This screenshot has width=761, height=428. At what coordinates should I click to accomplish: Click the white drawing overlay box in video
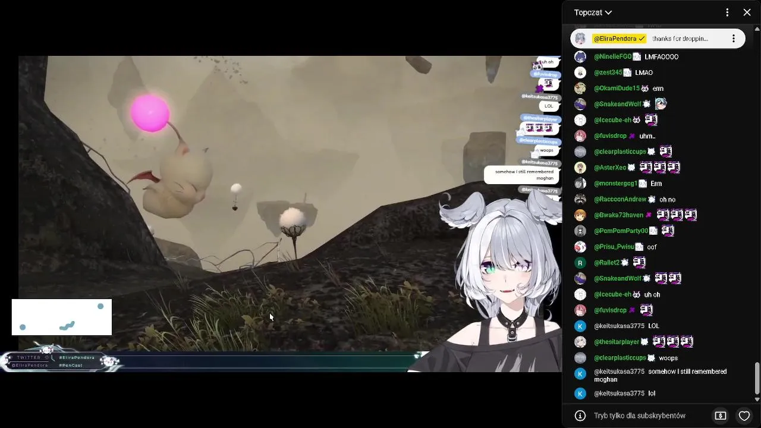coord(62,317)
